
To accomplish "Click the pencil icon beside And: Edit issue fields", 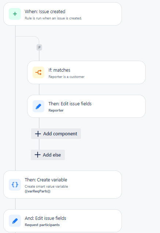I will click(x=15, y=221).
